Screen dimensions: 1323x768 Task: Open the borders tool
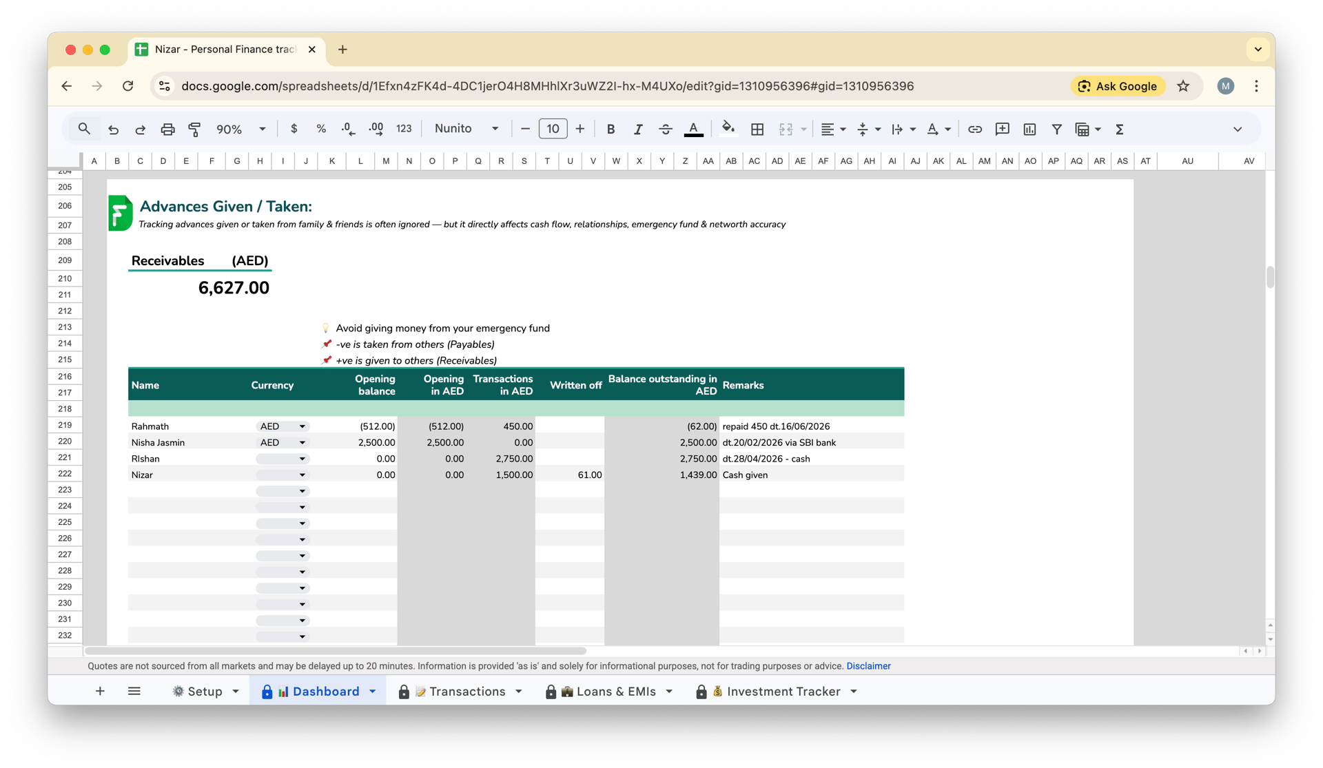(757, 129)
